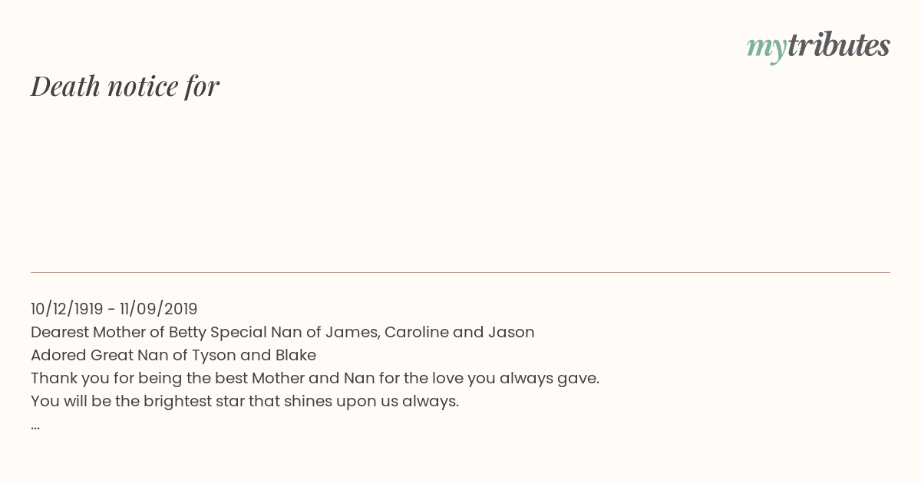Click the horizontal divider line
This screenshot has height=483, width=921.
click(460, 272)
